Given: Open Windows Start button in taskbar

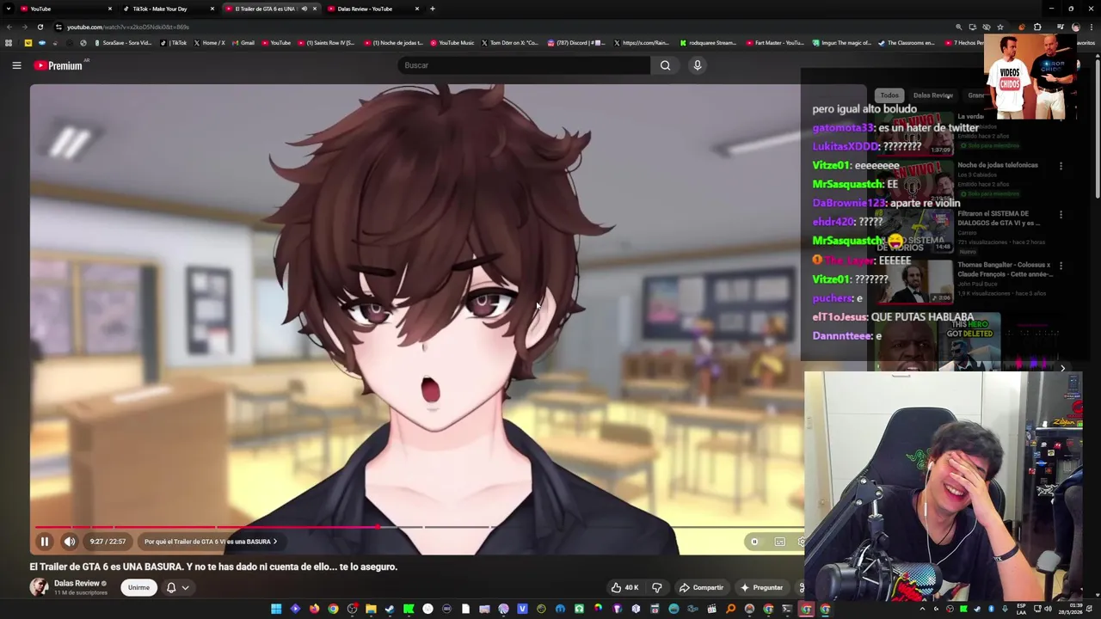Looking at the screenshot, I should (x=276, y=610).
